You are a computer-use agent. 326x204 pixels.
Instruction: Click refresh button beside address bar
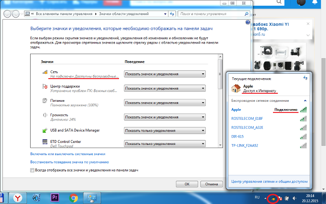point(172,14)
